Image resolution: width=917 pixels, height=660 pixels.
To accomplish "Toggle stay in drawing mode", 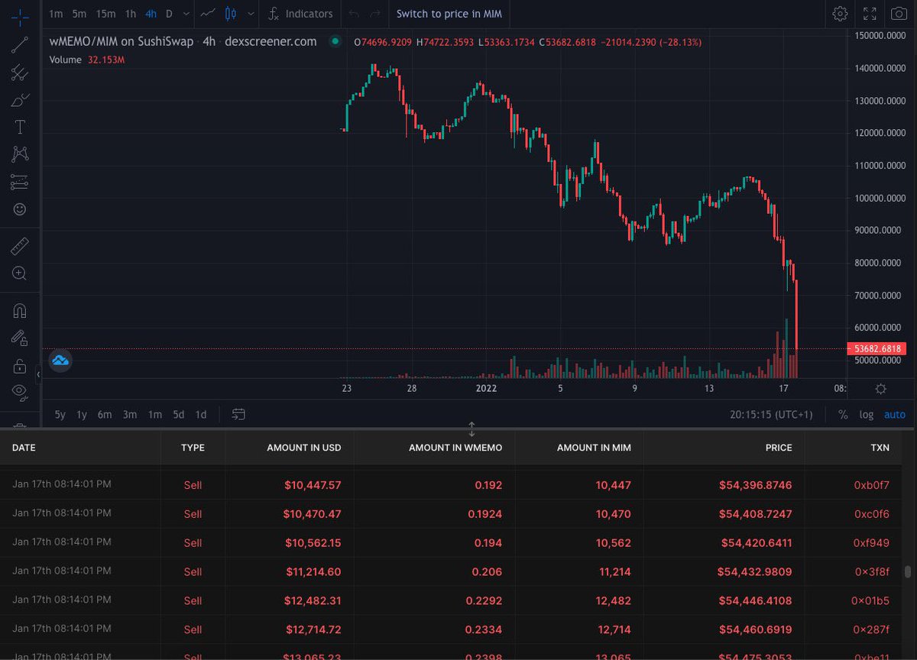I will click(x=20, y=338).
